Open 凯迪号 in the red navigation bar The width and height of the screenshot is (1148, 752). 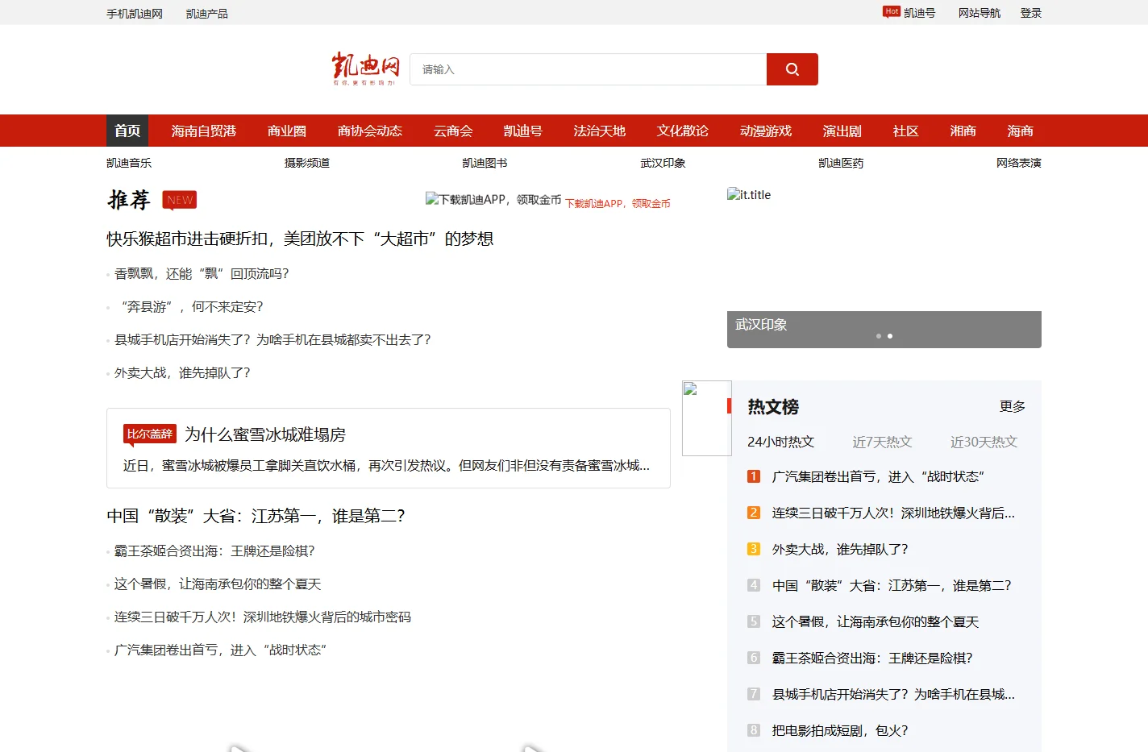tap(523, 131)
